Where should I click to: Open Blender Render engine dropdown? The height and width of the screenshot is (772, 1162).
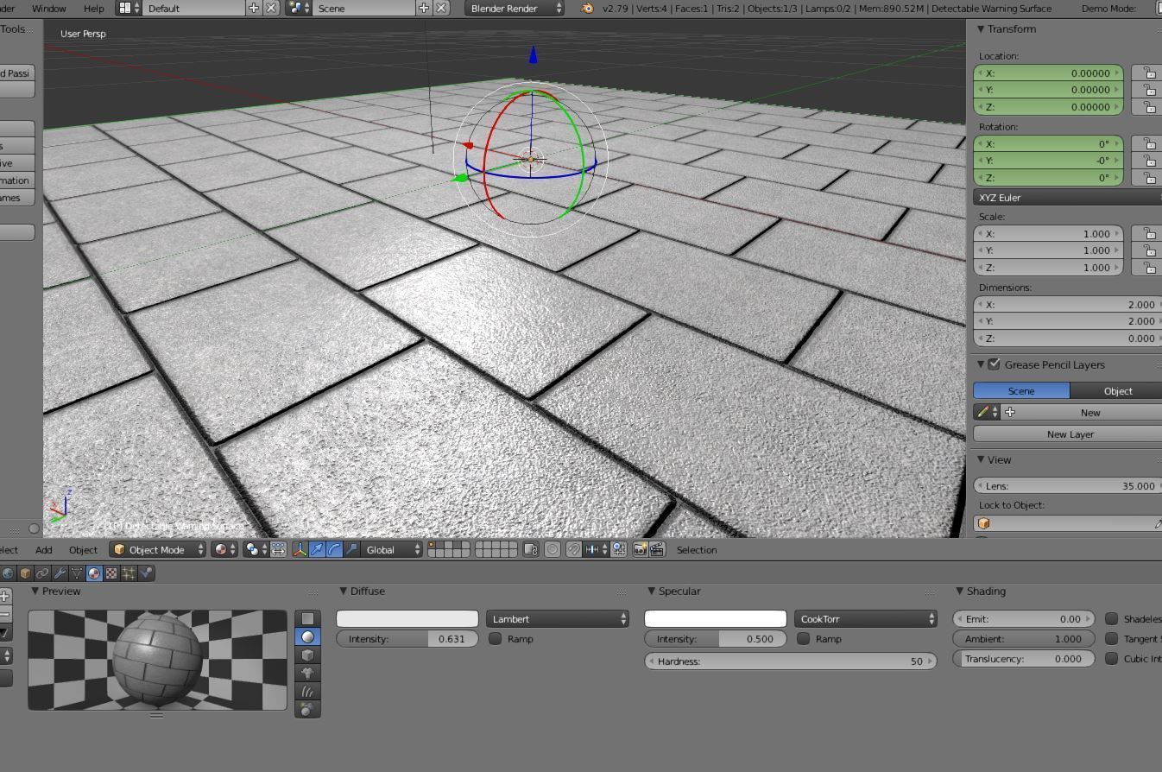tap(515, 8)
